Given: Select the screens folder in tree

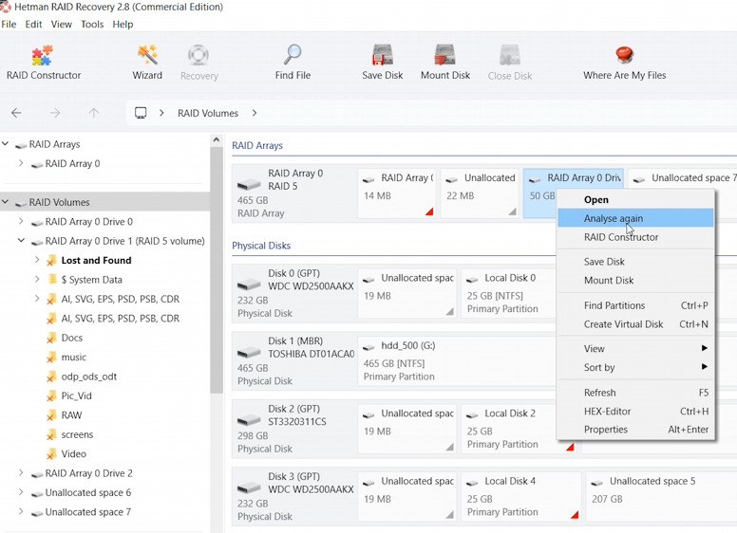Looking at the screenshot, I should (x=77, y=434).
